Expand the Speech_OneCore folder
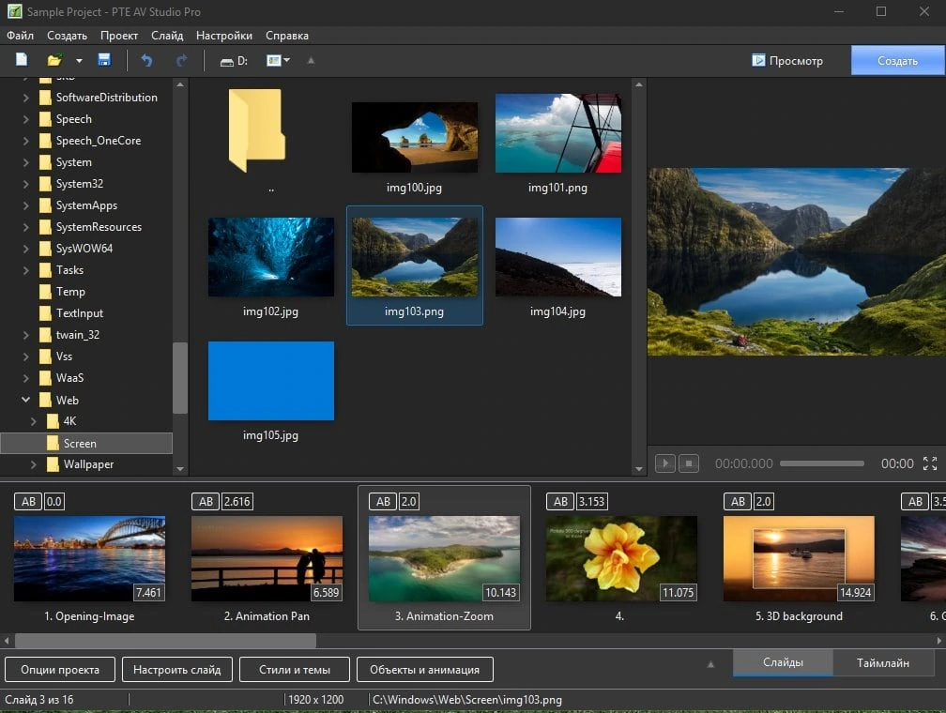 [26, 141]
